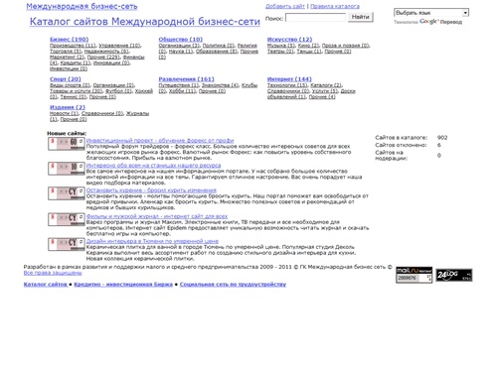Click 'Каталог сайтов Международной бизнес-сети' heading link
The width and height of the screenshot is (497, 372).
pyautogui.click(x=145, y=22)
